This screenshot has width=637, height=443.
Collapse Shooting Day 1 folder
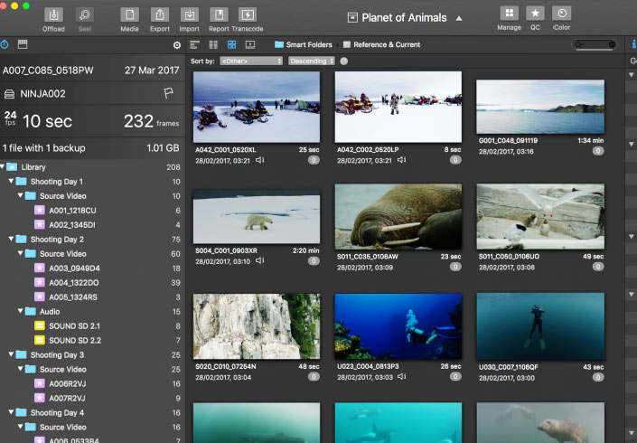(11, 181)
